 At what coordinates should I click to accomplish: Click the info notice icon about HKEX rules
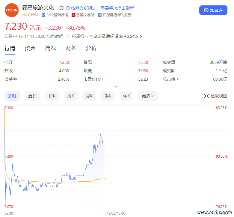[68, 8]
